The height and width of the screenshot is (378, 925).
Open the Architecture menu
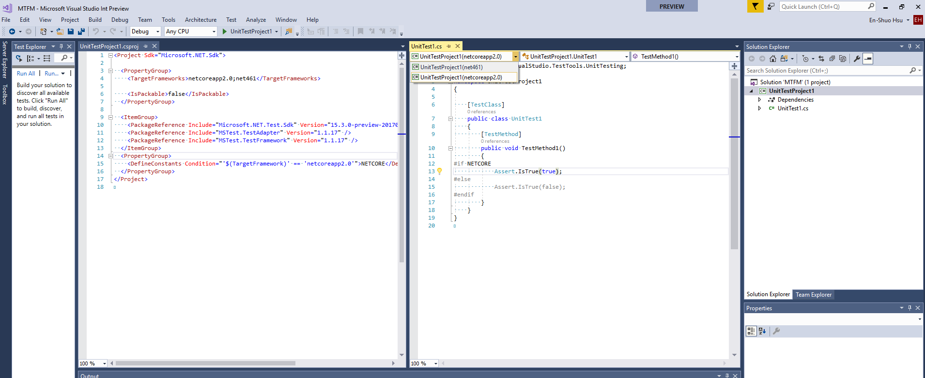tap(200, 20)
